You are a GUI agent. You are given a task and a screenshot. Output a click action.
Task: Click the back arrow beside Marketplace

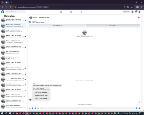(2, 16)
